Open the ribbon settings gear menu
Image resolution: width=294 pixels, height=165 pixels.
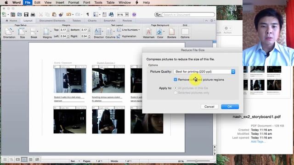click(x=212, y=21)
